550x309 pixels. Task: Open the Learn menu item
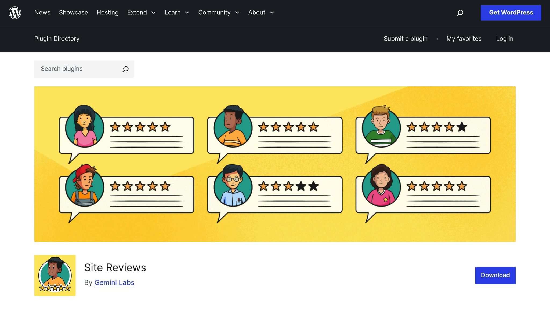tap(172, 13)
